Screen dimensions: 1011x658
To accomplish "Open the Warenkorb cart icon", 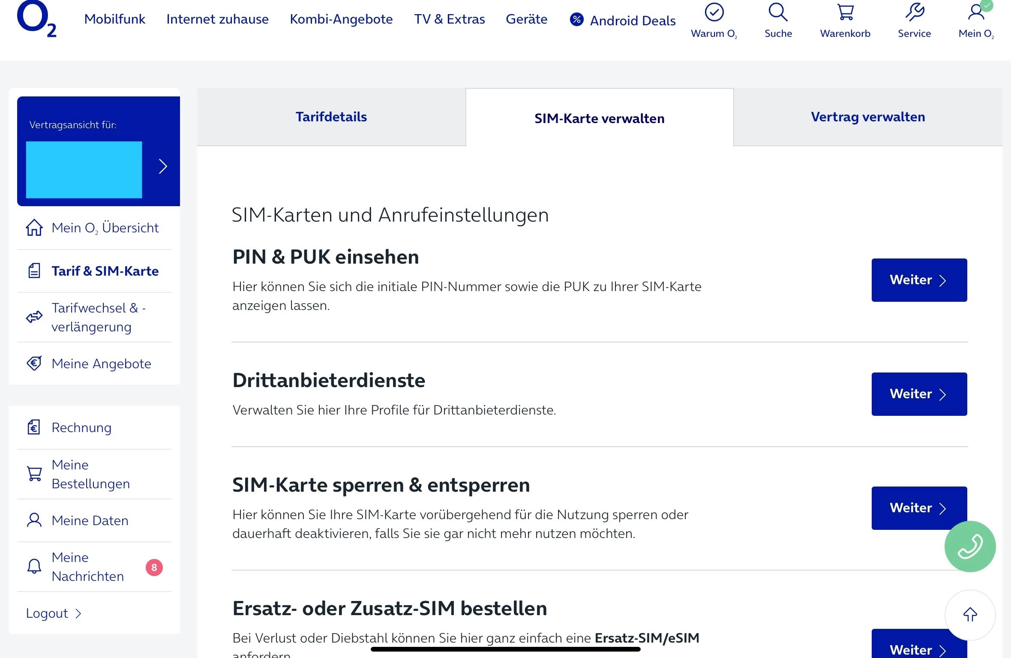I will pyautogui.click(x=845, y=13).
